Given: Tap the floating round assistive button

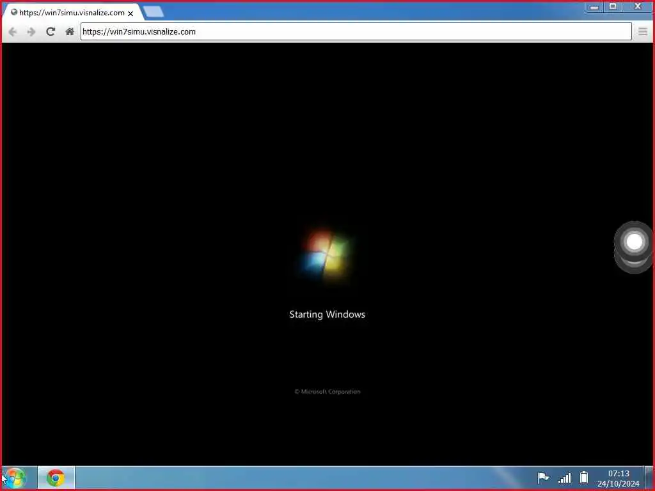Looking at the screenshot, I should point(634,242).
